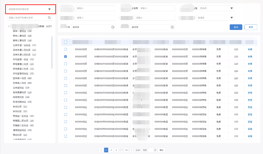Focus 请输入 field beside label ending 名称

pos(157,8)
